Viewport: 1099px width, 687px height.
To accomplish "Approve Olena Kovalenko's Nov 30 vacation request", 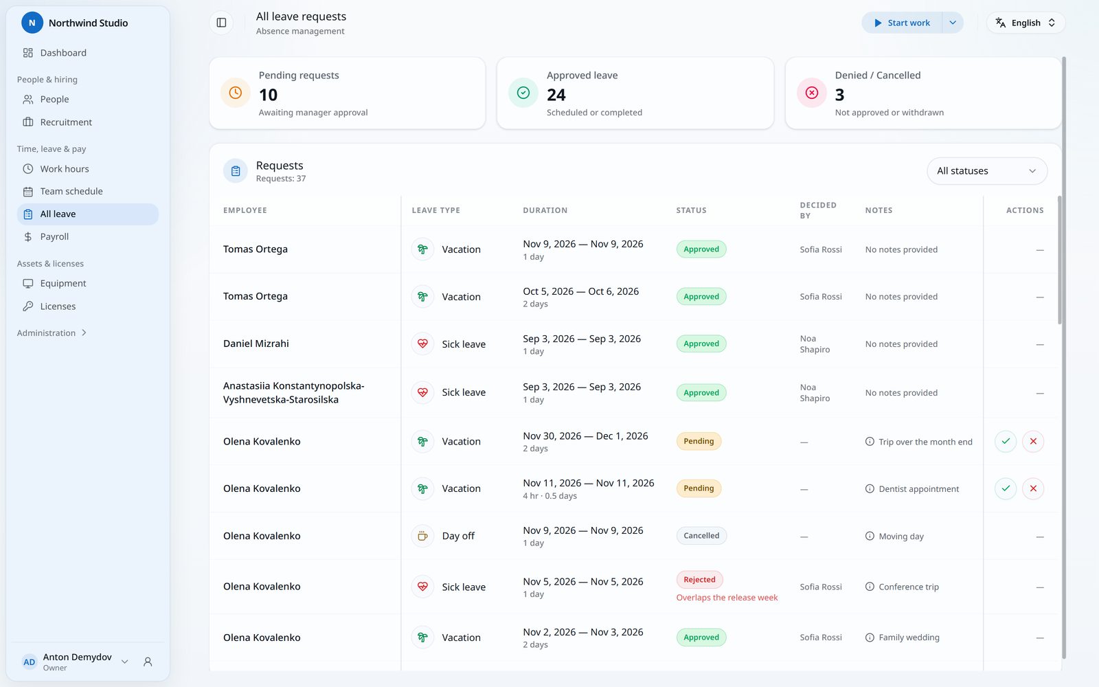I will (x=1006, y=441).
